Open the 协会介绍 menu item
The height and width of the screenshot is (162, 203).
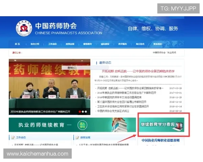tap(35, 44)
